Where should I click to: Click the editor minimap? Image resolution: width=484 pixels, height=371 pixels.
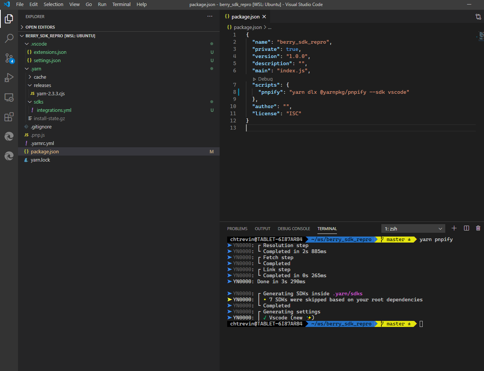point(480,36)
